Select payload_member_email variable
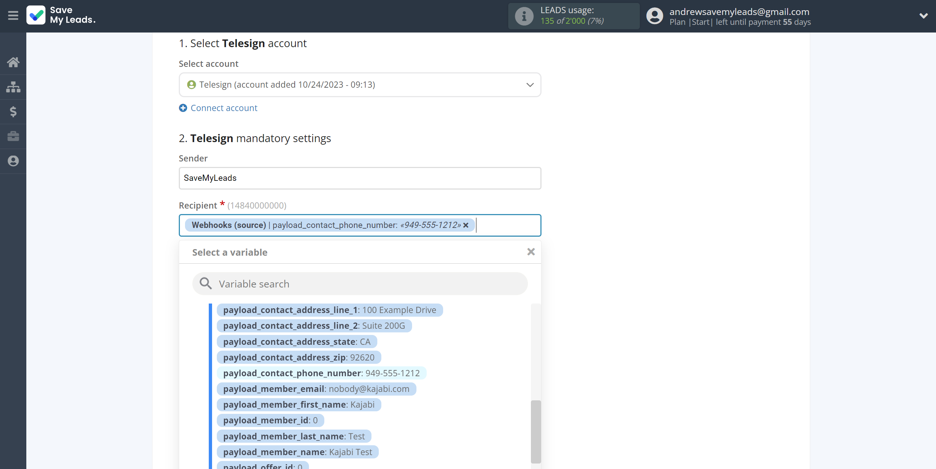 tap(316, 389)
